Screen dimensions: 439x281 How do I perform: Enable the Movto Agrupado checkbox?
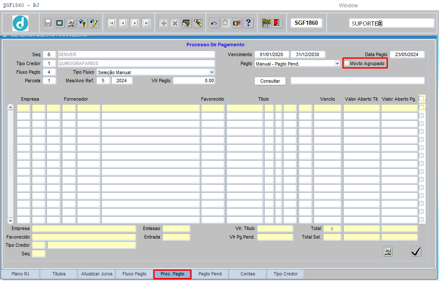click(347, 63)
